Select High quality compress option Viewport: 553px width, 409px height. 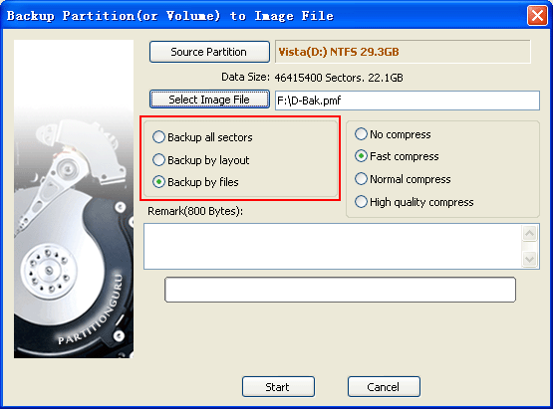[415, 202]
